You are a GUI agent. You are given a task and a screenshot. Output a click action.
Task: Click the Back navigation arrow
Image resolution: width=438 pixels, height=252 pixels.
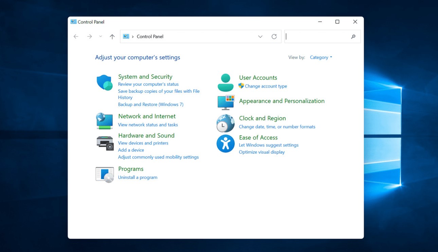point(76,37)
